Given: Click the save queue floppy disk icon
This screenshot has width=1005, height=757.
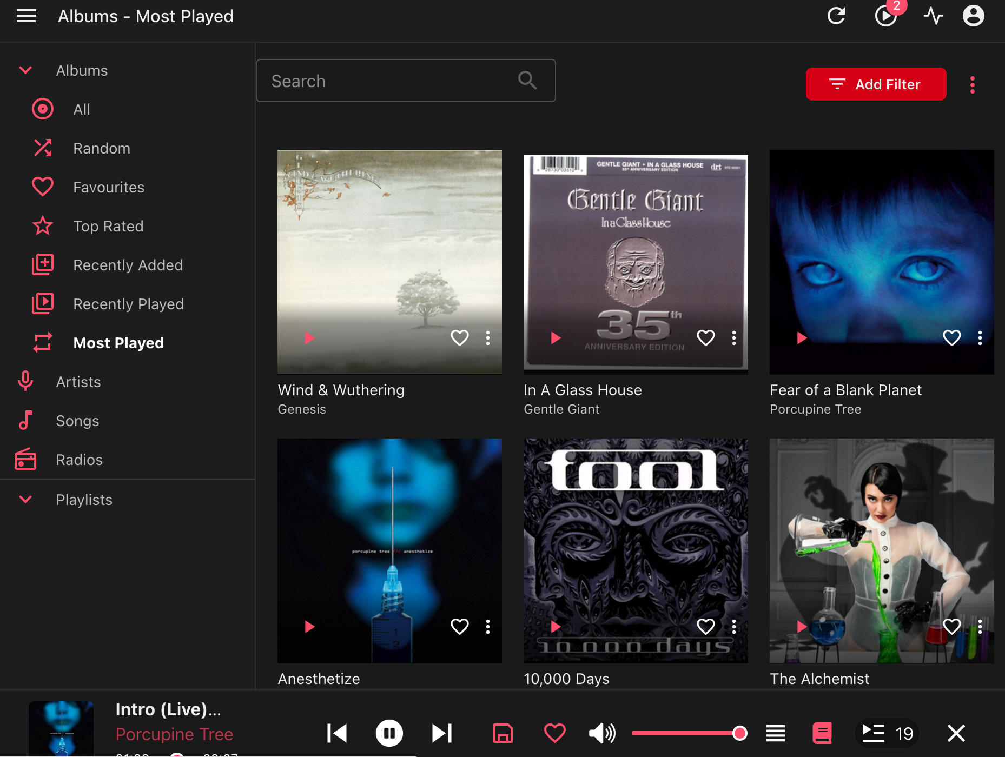Looking at the screenshot, I should click(x=502, y=733).
